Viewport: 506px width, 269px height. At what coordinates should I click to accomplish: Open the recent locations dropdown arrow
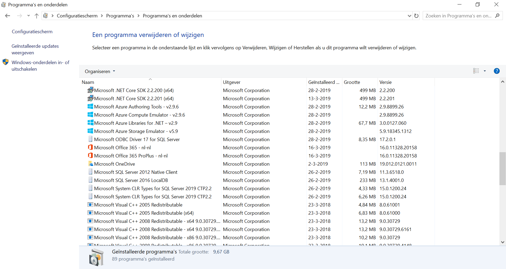(x=28, y=16)
